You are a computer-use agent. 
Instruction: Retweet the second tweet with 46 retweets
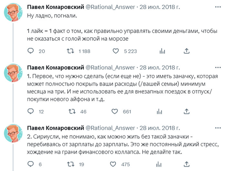coord(70,112)
